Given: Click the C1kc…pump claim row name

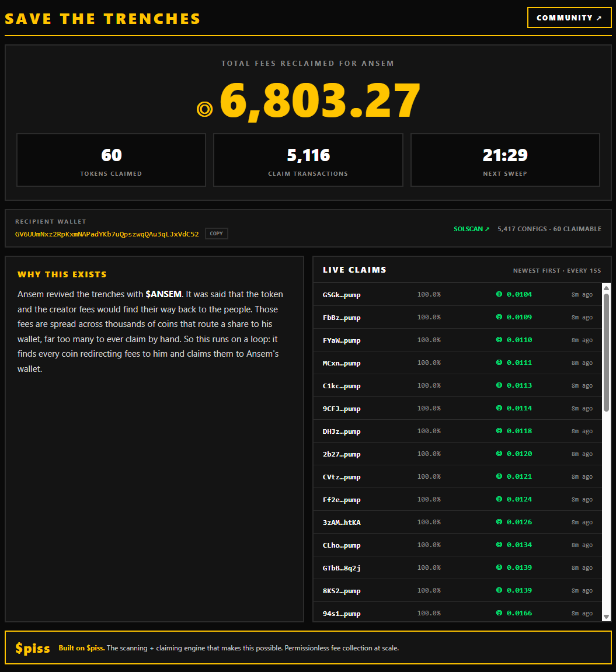Looking at the screenshot, I should tap(342, 386).
